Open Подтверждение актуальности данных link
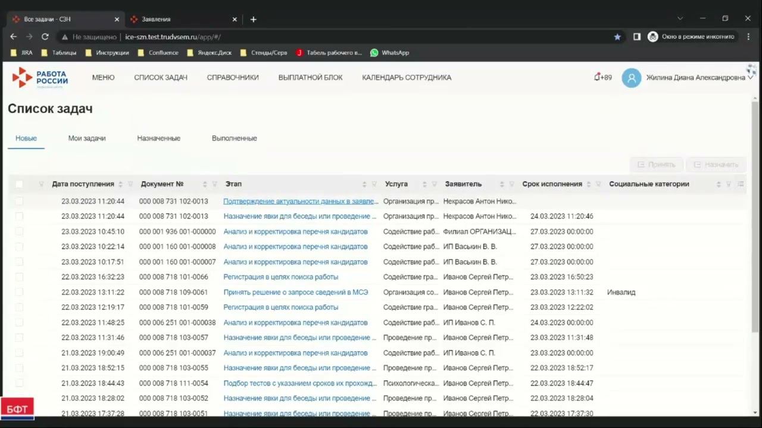 pos(301,201)
